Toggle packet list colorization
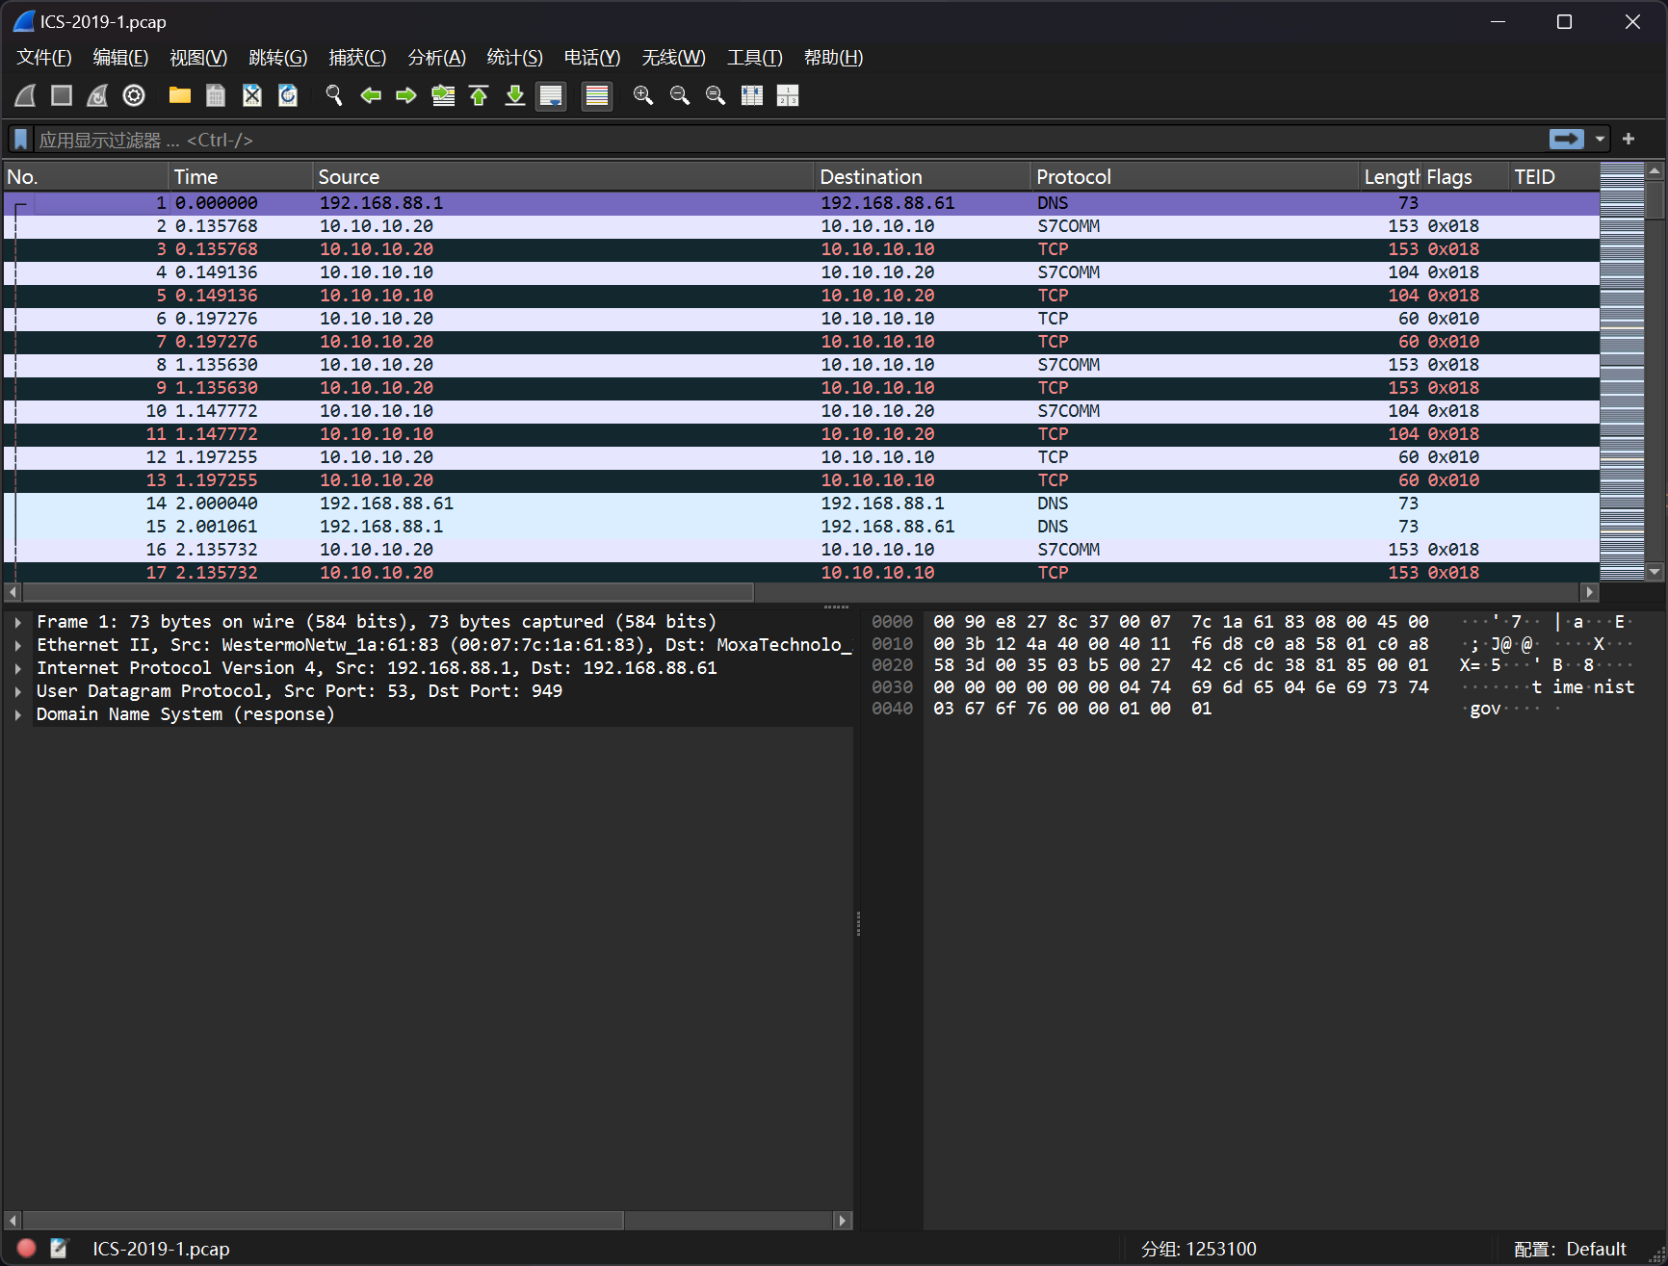The image size is (1668, 1266). click(597, 95)
